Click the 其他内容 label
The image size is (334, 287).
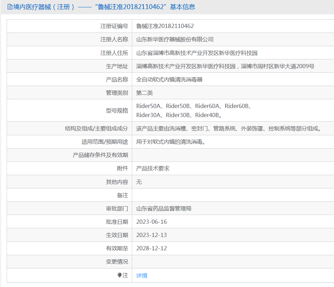click(x=117, y=182)
